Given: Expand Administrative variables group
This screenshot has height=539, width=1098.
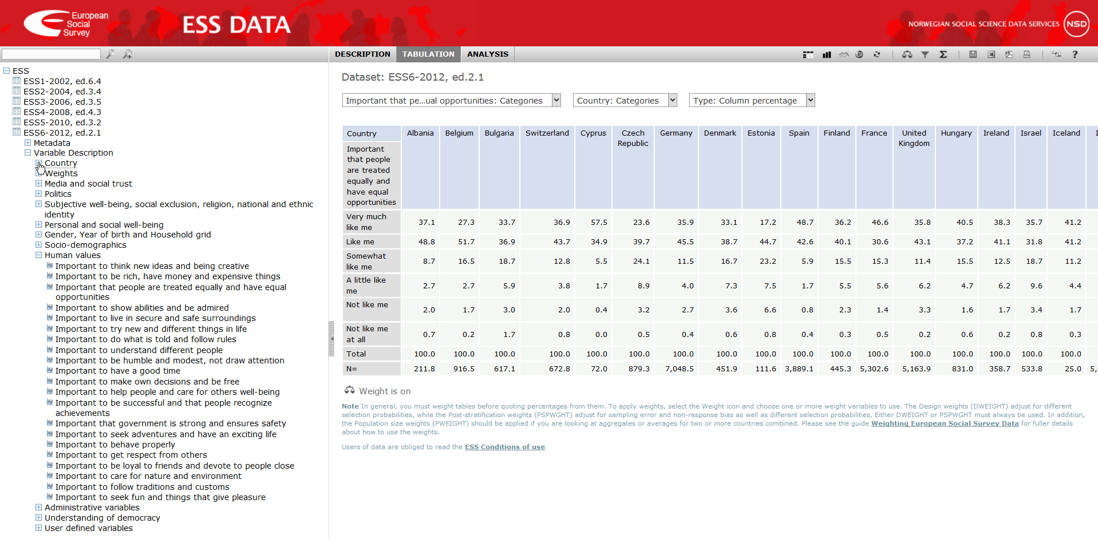Looking at the screenshot, I should 38,507.
